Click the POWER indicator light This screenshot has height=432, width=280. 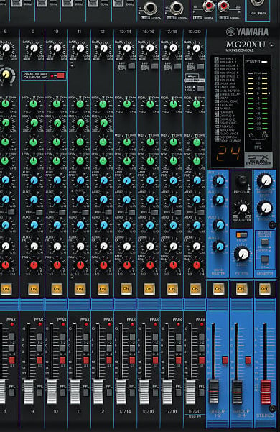pyautogui.click(x=264, y=62)
